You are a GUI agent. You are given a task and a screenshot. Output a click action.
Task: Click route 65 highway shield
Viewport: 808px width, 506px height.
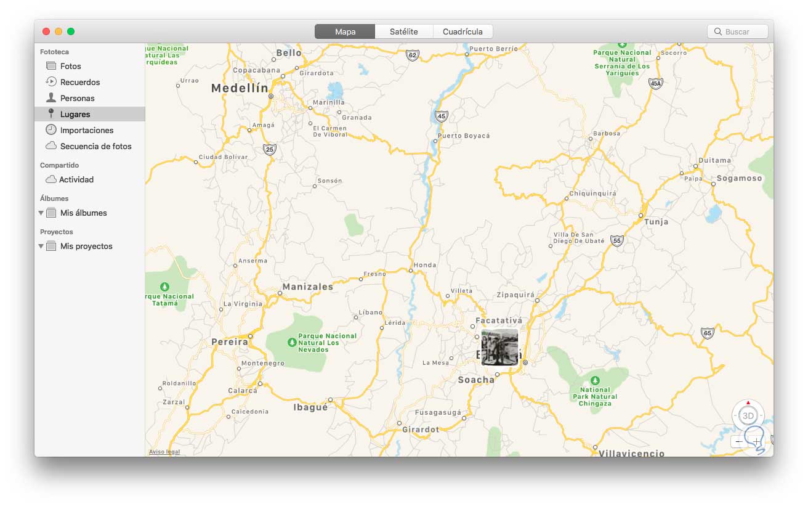[x=707, y=333]
